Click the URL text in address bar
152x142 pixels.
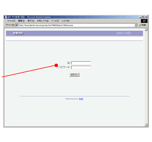coord(46,25)
